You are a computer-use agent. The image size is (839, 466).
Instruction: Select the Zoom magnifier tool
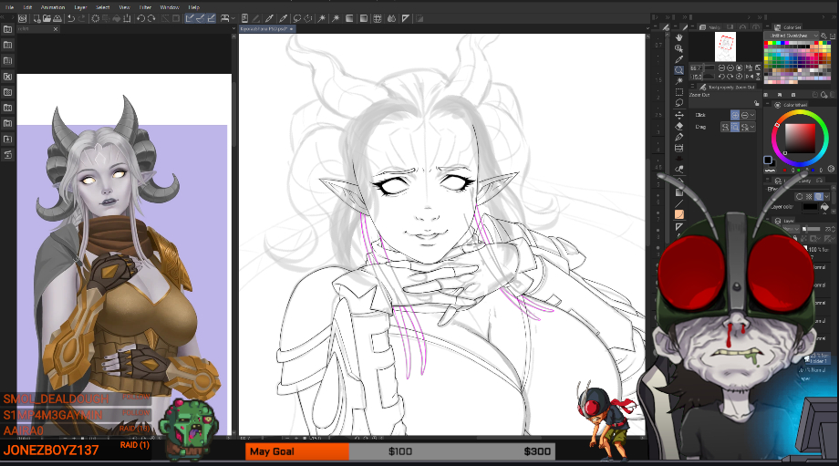[679, 69]
